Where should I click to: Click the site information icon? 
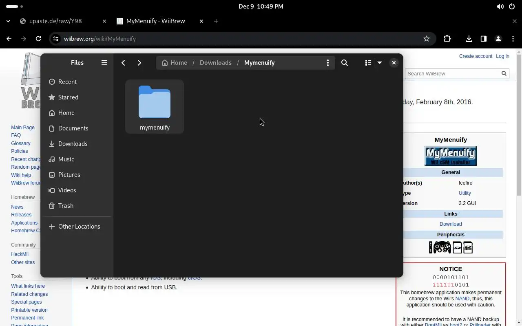(x=56, y=39)
